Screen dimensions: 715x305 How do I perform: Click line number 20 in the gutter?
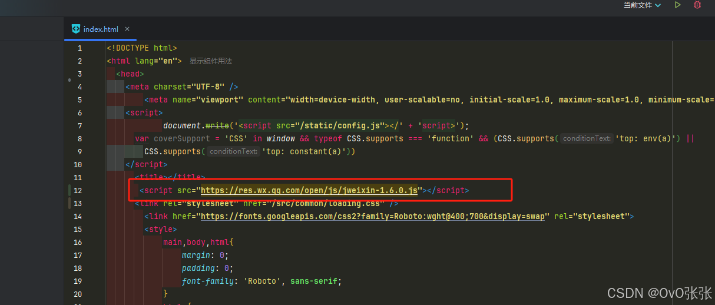(x=78, y=294)
